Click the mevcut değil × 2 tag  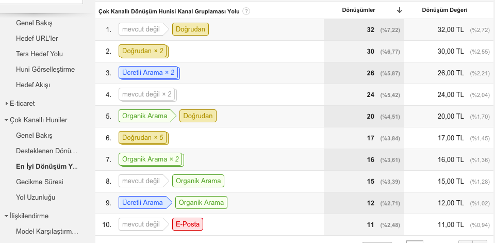pyautogui.click(x=147, y=94)
